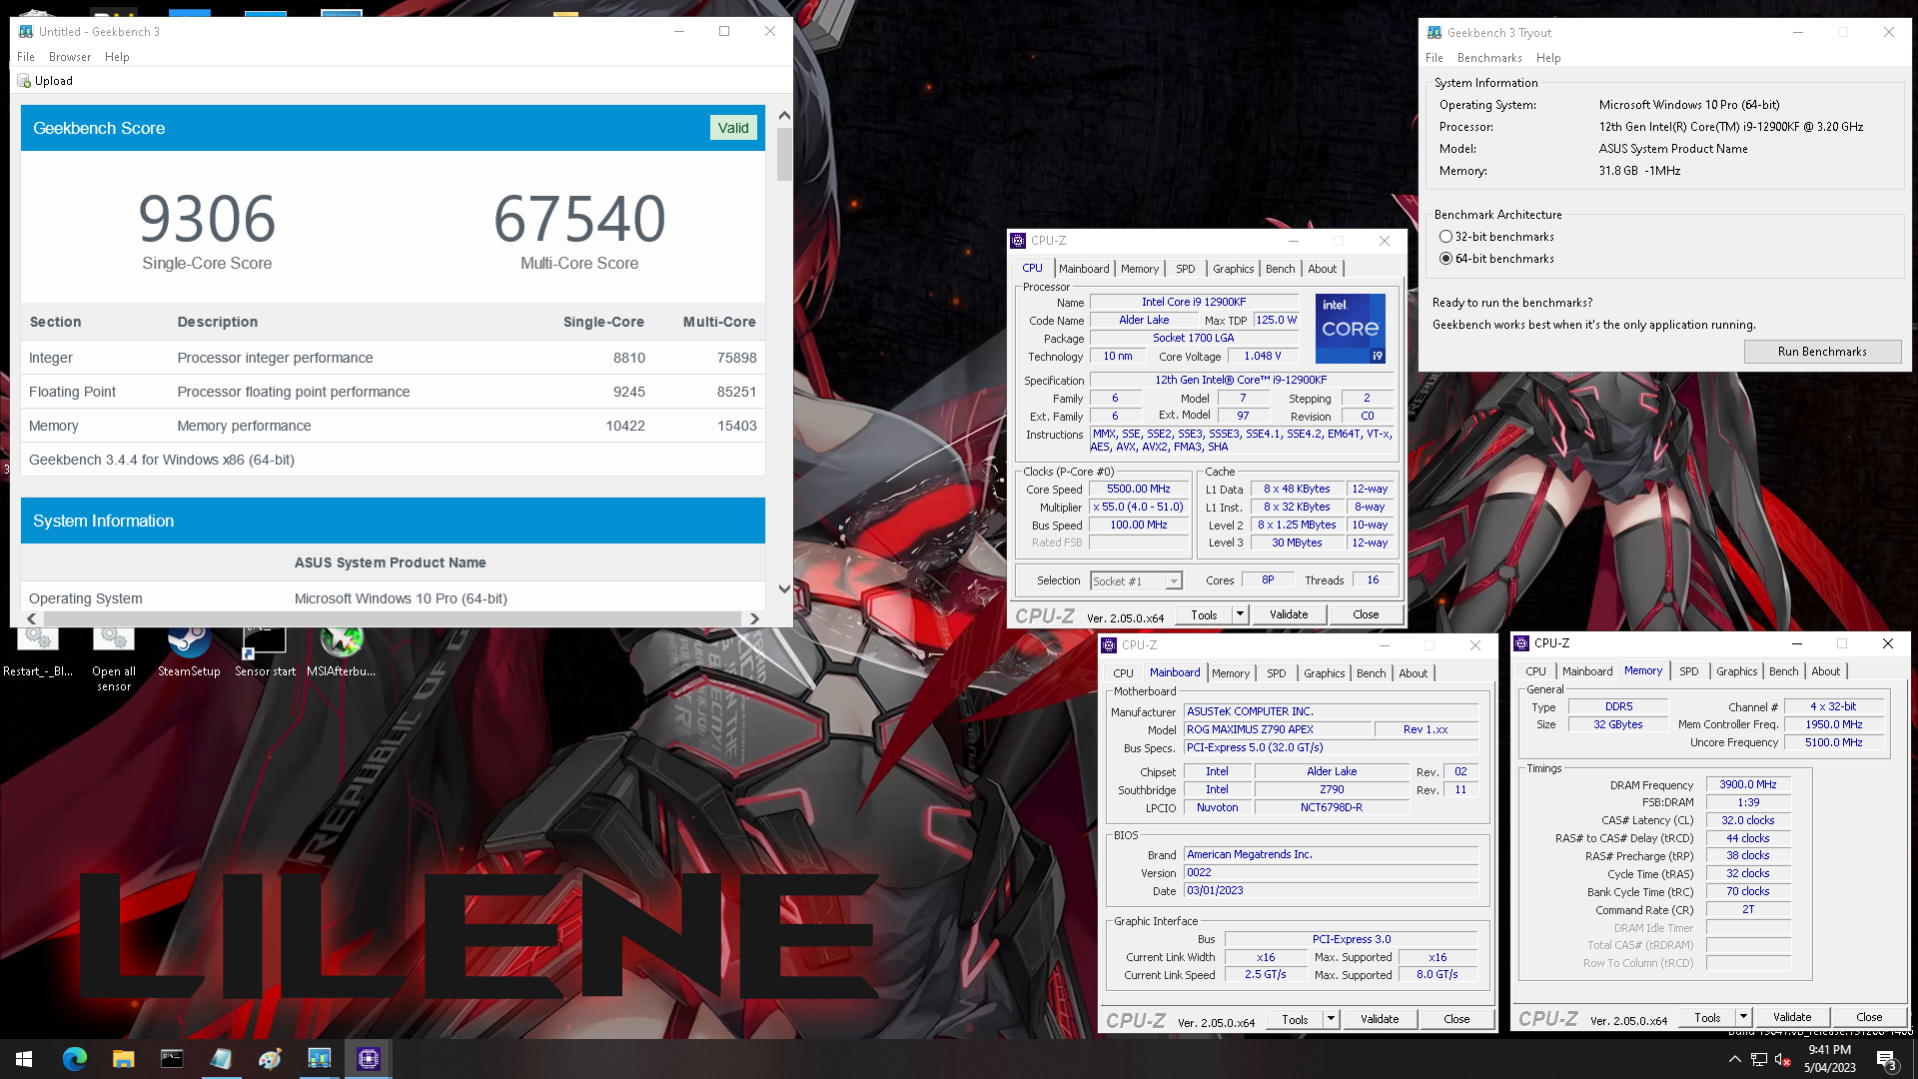
Task: Click Tools button in CPU-Z Mainboard window
Action: [x=1295, y=1019]
